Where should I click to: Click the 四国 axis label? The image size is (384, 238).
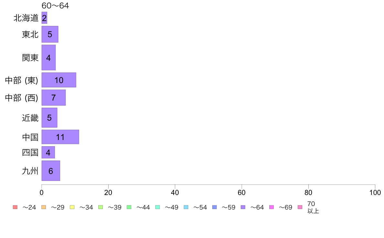point(30,152)
